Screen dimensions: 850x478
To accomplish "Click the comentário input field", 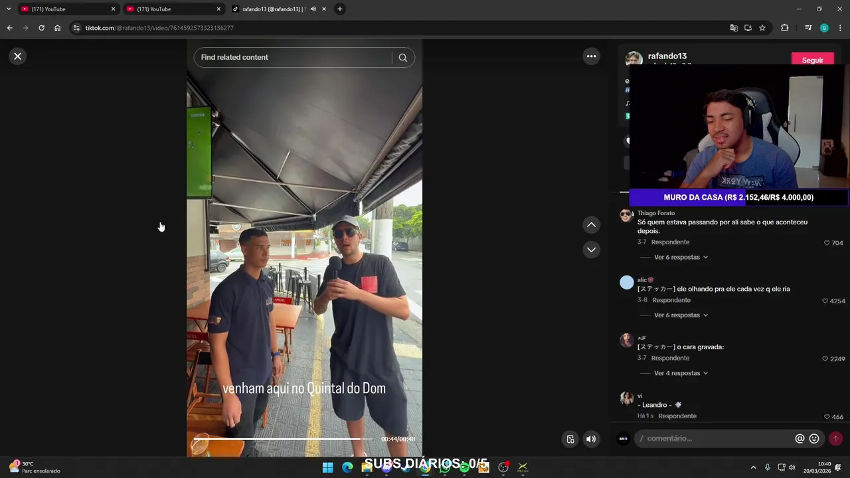I will coord(714,439).
